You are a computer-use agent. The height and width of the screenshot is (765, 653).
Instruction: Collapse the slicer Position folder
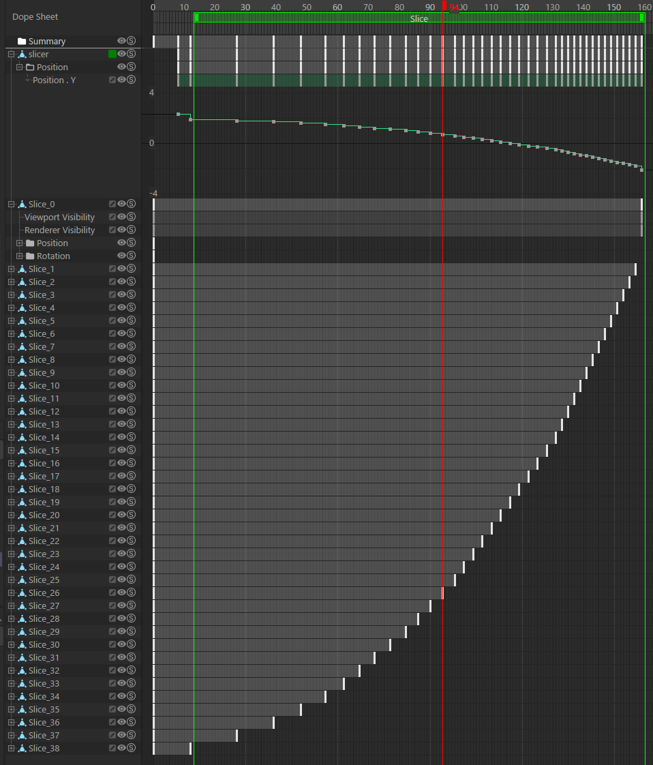coord(20,67)
